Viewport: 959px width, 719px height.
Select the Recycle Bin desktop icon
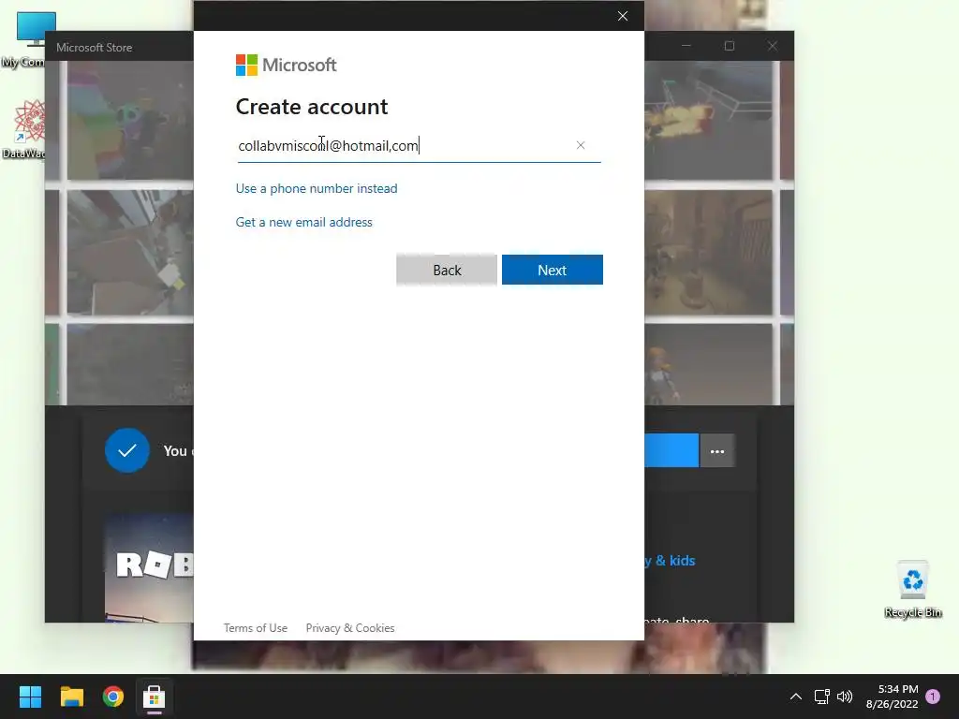[x=912, y=589]
